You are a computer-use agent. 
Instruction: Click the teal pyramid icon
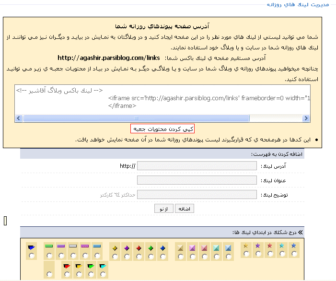(x=216, y=248)
